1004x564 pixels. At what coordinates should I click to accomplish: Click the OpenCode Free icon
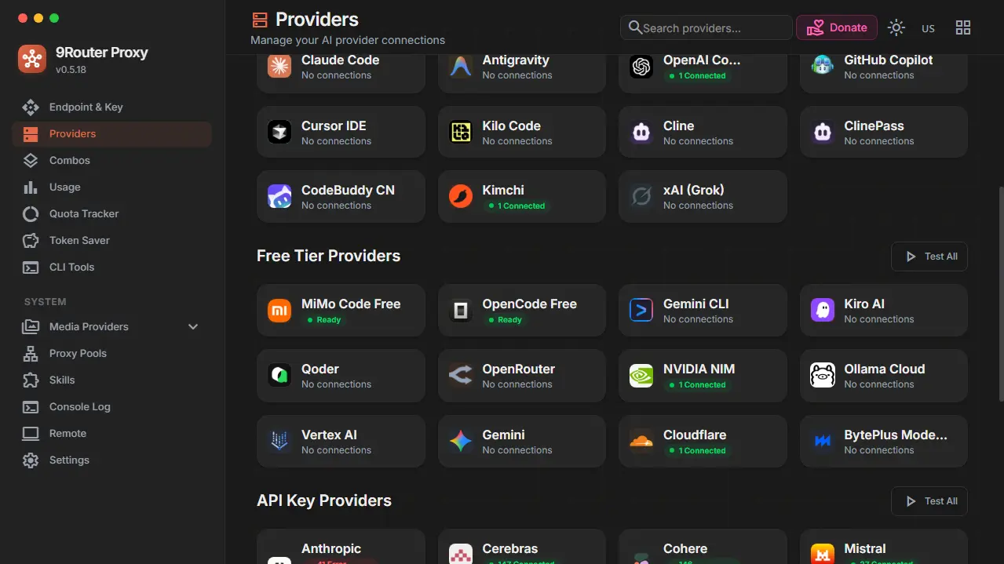(460, 310)
